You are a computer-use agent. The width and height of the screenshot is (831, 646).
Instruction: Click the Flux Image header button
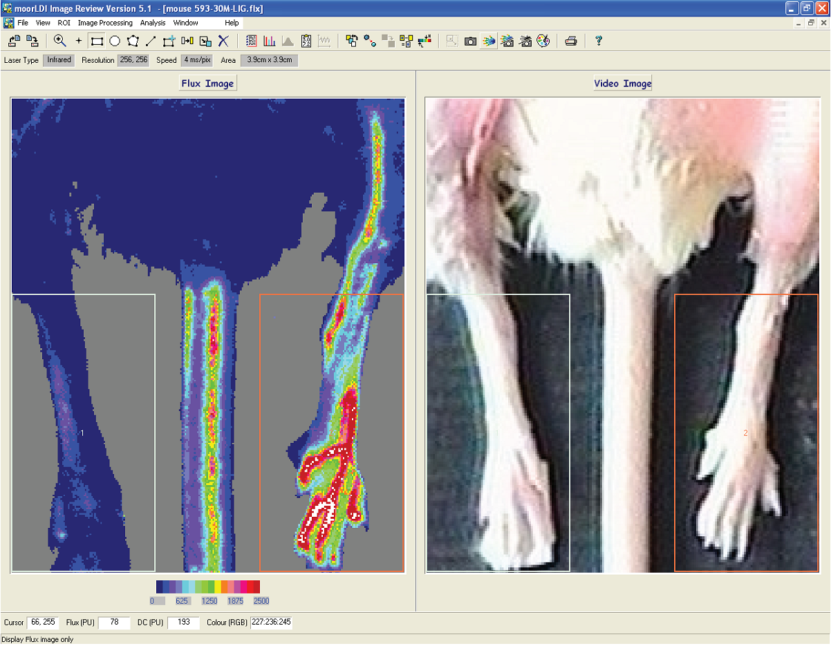[207, 84]
